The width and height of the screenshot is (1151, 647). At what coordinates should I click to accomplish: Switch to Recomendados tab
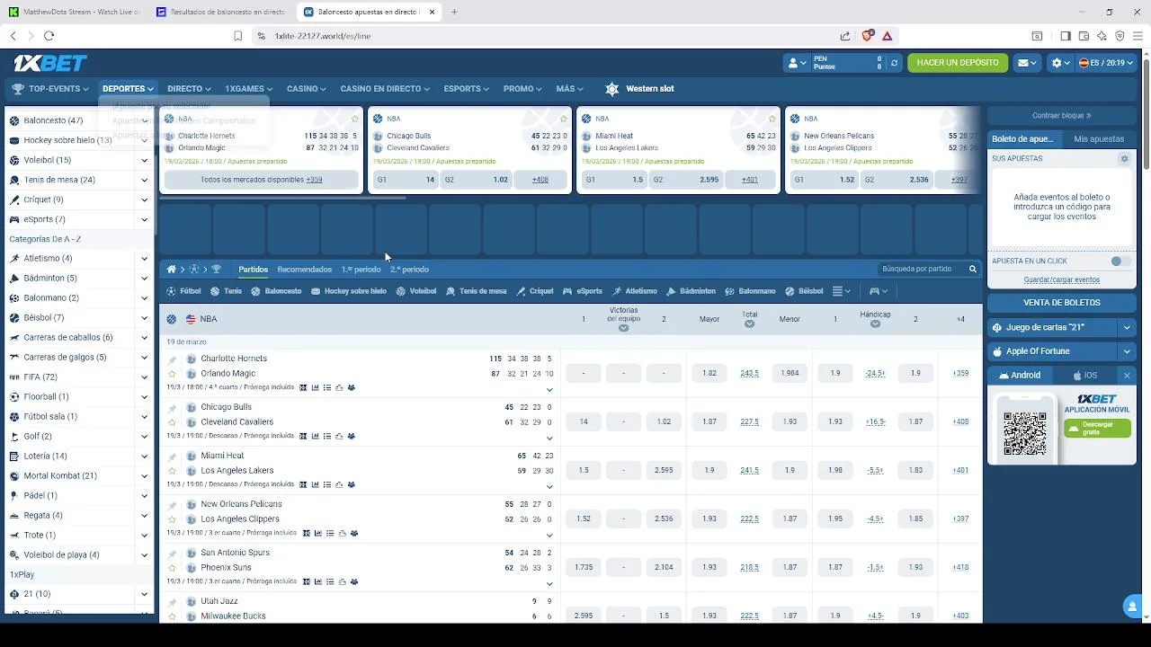(x=305, y=270)
